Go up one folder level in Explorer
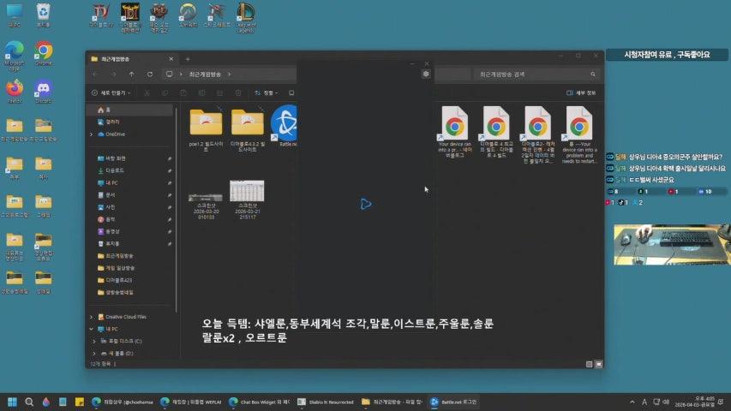 pyautogui.click(x=132, y=74)
